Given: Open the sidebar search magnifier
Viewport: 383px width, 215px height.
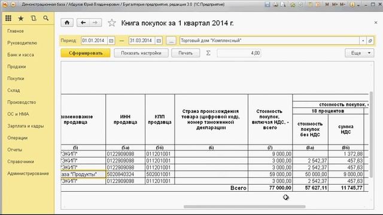Looking at the screenshot, I should pos(45,18).
